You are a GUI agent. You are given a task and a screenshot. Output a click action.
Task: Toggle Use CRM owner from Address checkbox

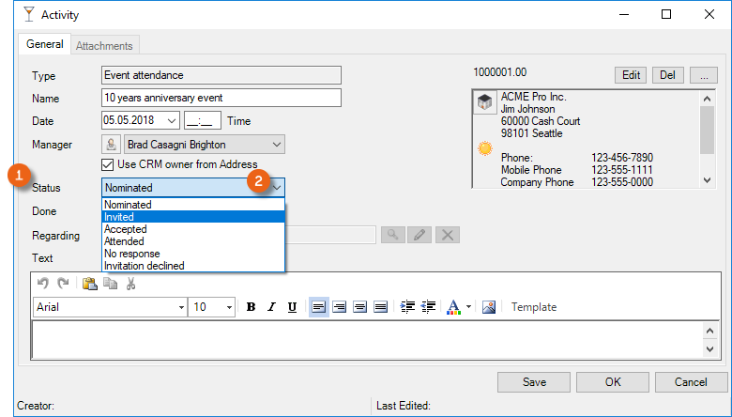111,164
